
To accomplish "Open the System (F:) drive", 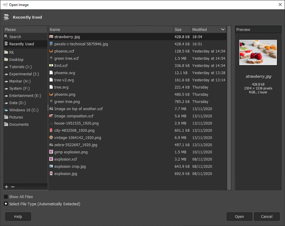I will 25,88.
